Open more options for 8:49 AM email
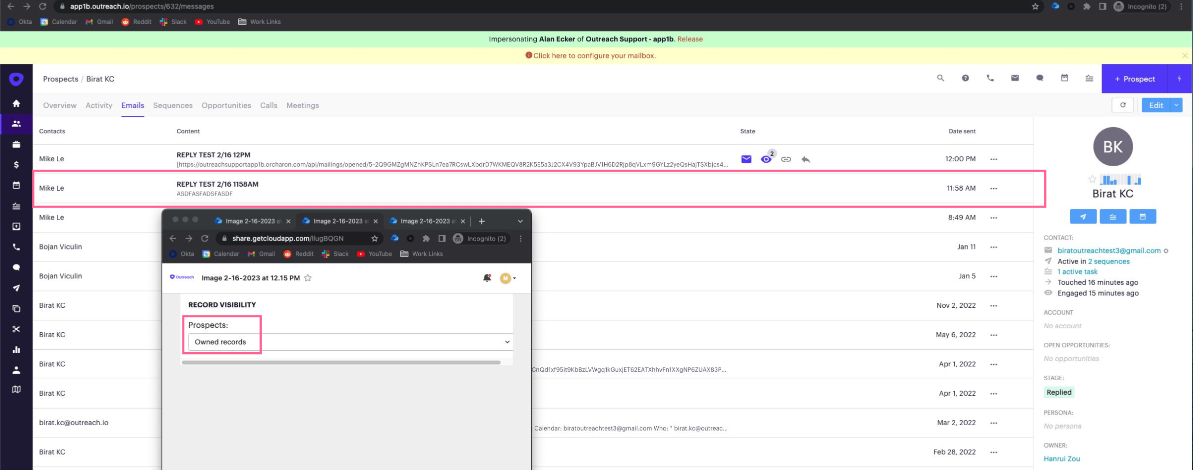This screenshot has height=470, width=1193. 994,218
